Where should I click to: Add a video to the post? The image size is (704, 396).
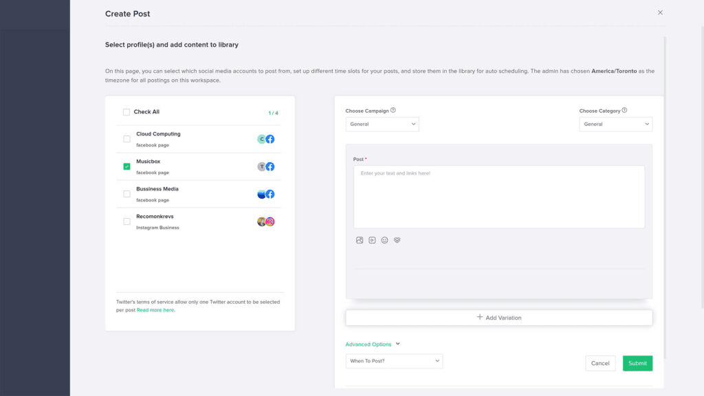point(372,240)
